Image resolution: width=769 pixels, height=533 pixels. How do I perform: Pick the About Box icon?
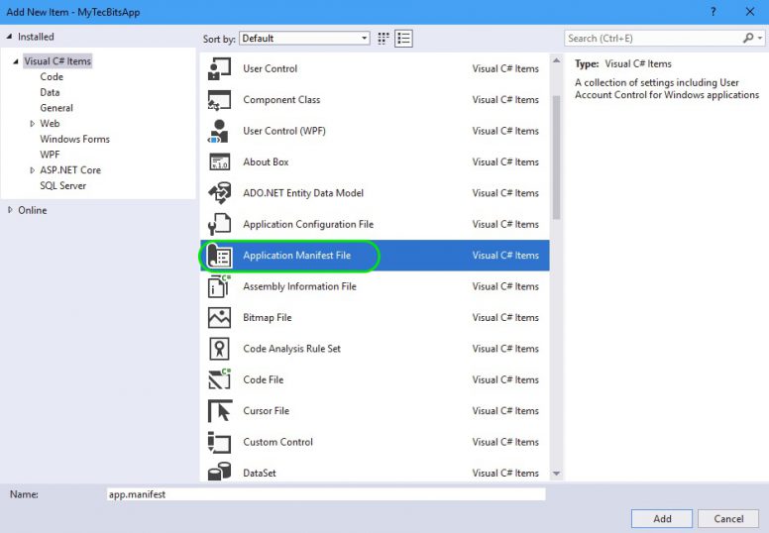(x=219, y=161)
